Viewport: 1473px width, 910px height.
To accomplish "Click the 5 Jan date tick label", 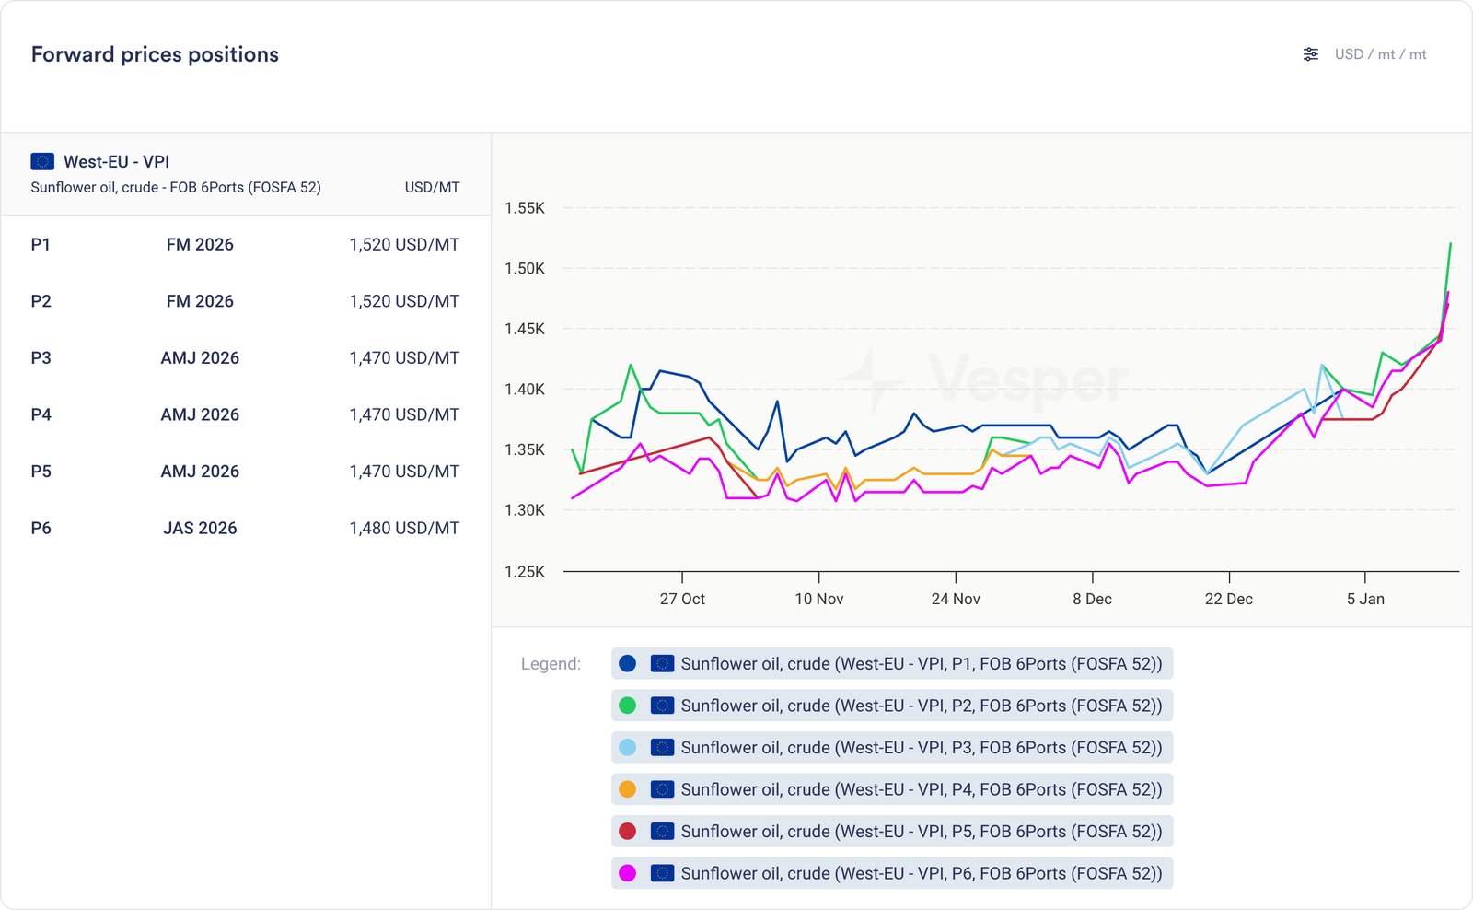I will click(1364, 599).
